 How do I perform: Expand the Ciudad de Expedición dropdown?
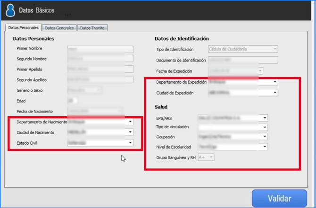pyautogui.click(x=275, y=93)
